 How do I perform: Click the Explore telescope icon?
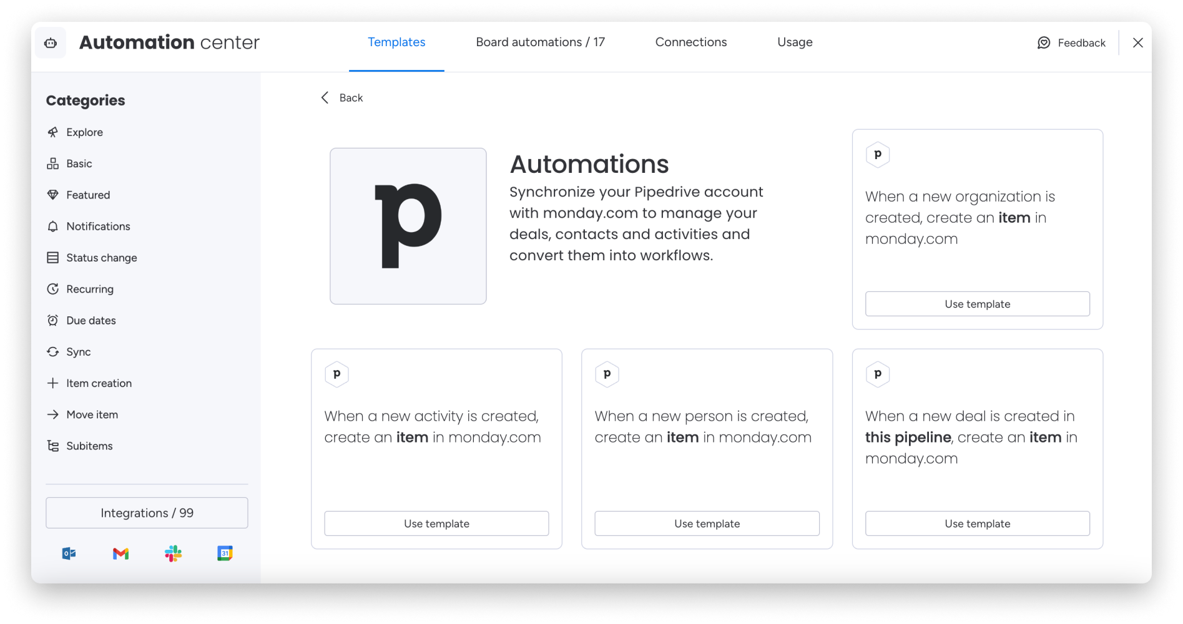53,132
